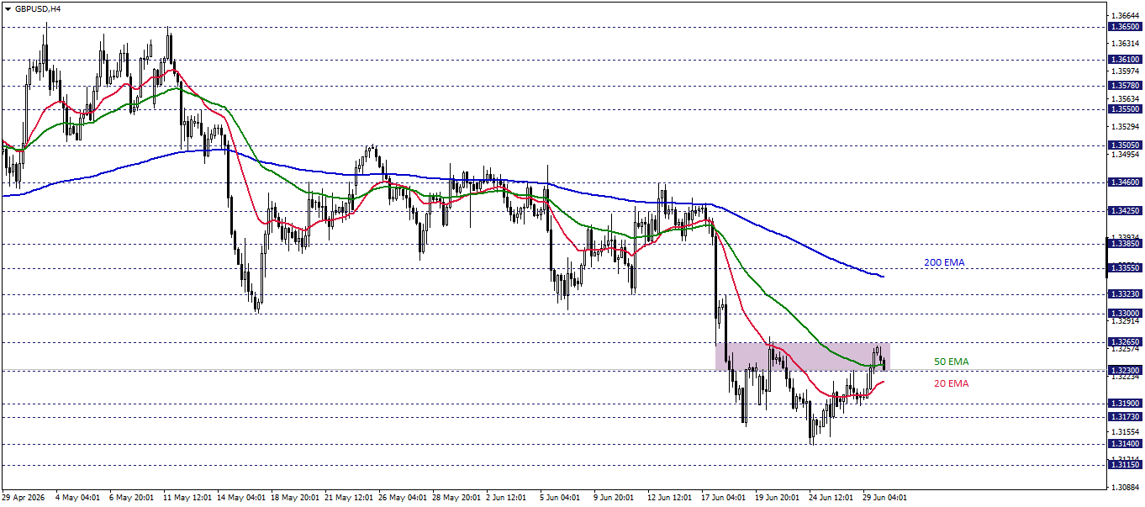Click the 14 May 04:01 time label
The height and width of the screenshot is (507, 1145).
click(x=241, y=498)
